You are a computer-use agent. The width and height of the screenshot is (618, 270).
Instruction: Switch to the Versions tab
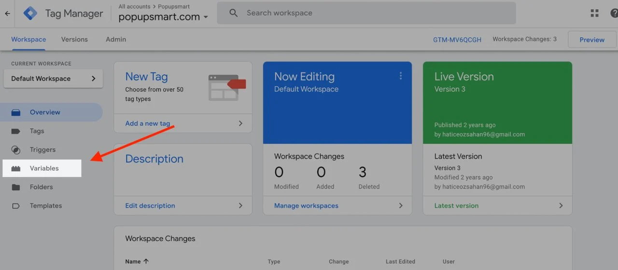[x=74, y=40]
